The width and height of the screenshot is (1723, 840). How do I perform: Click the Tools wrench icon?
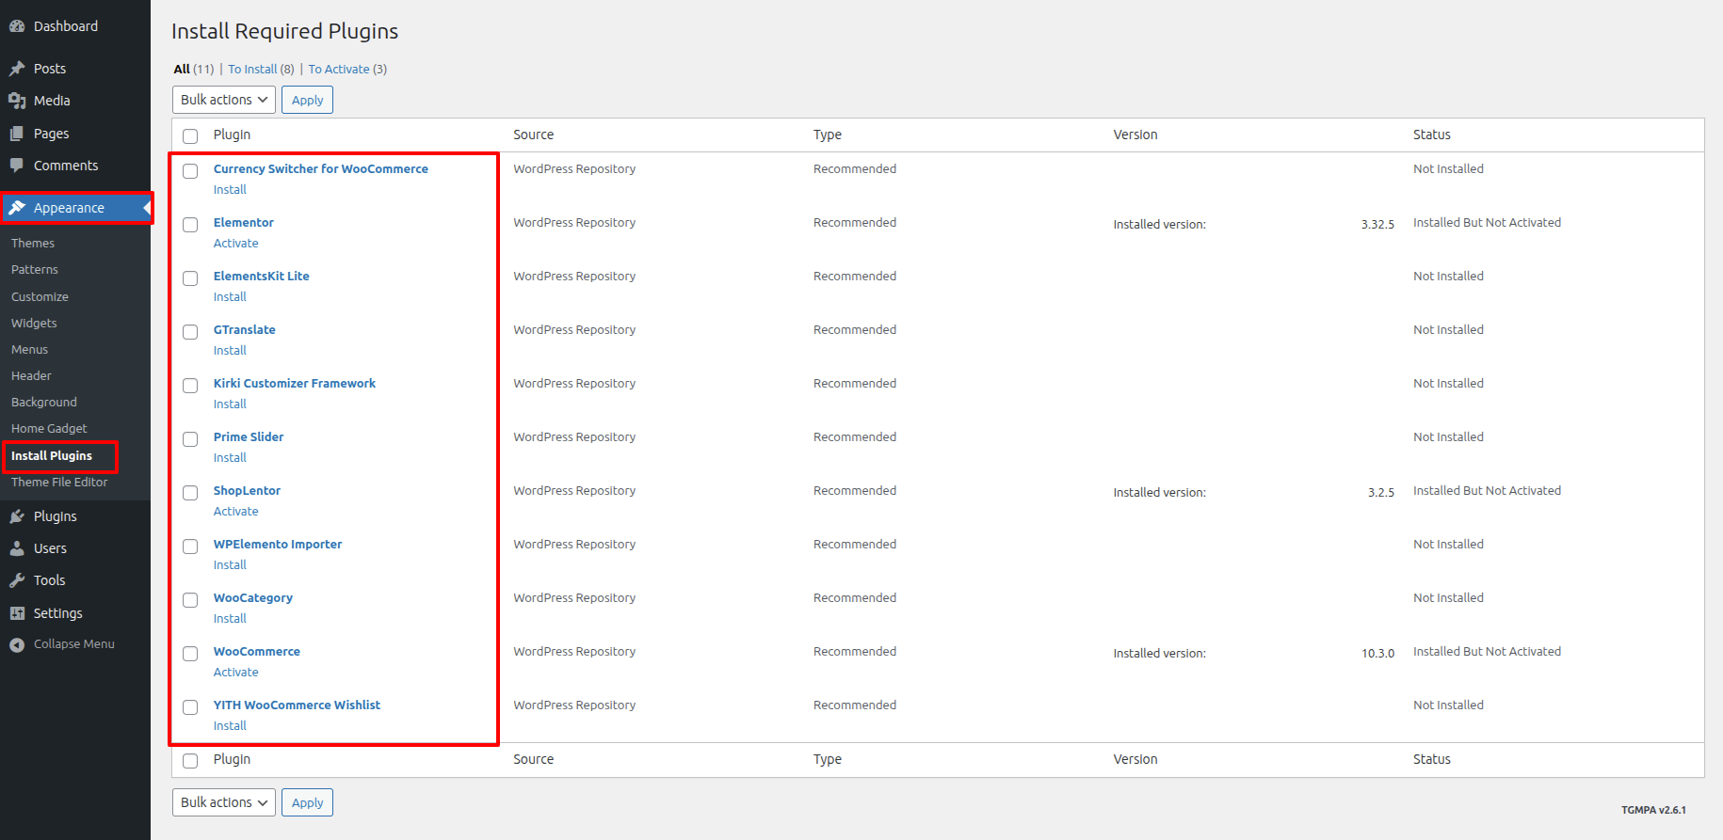(x=17, y=580)
